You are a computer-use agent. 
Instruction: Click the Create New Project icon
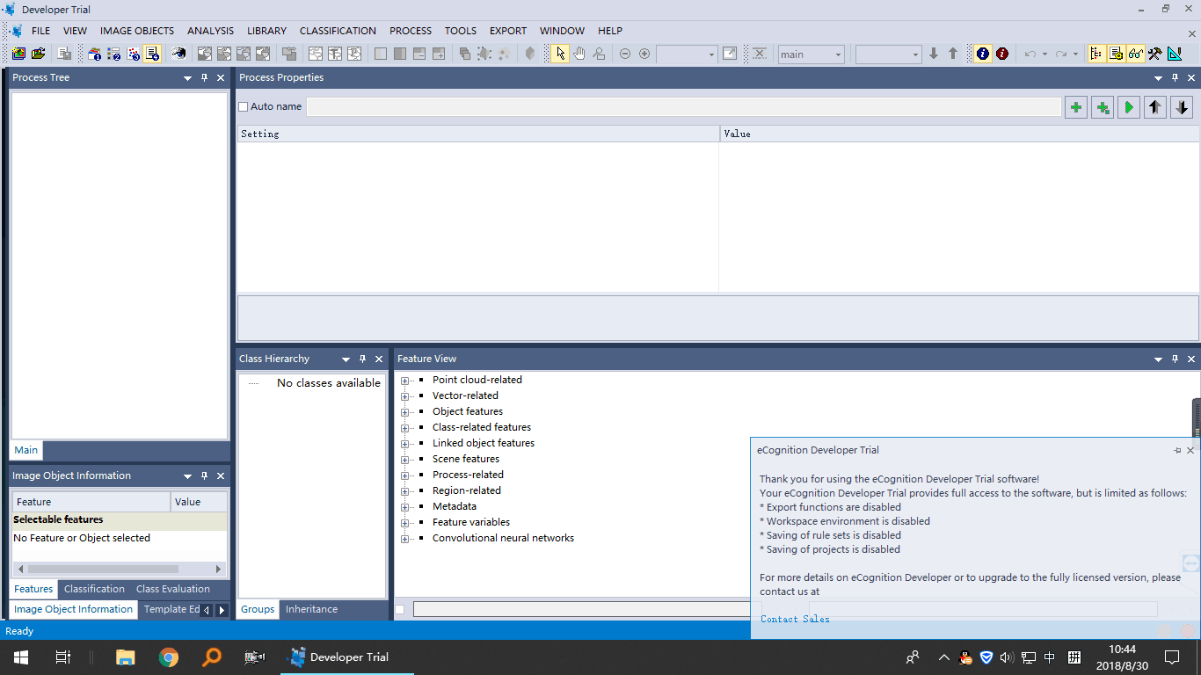coord(18,54)
